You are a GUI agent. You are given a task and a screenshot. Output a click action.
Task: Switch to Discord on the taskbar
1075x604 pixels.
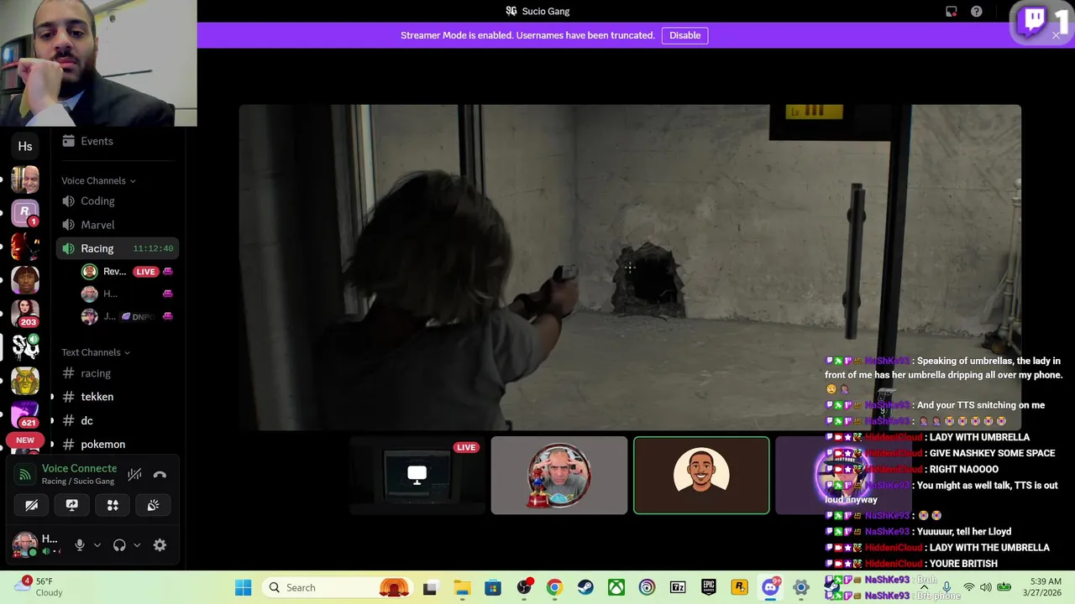770,587
